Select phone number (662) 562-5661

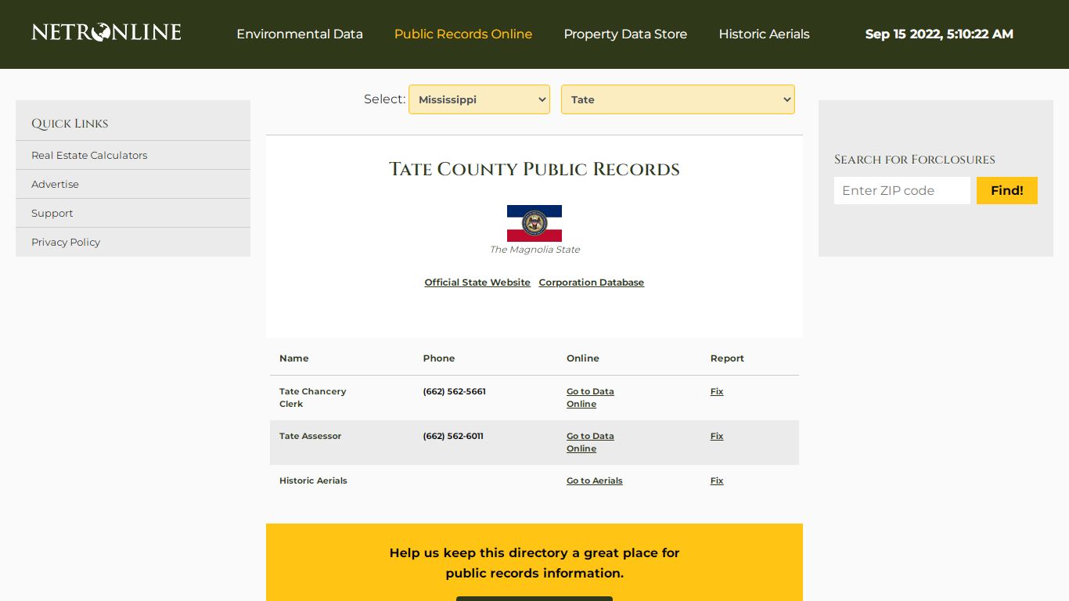tap(455, 391)
